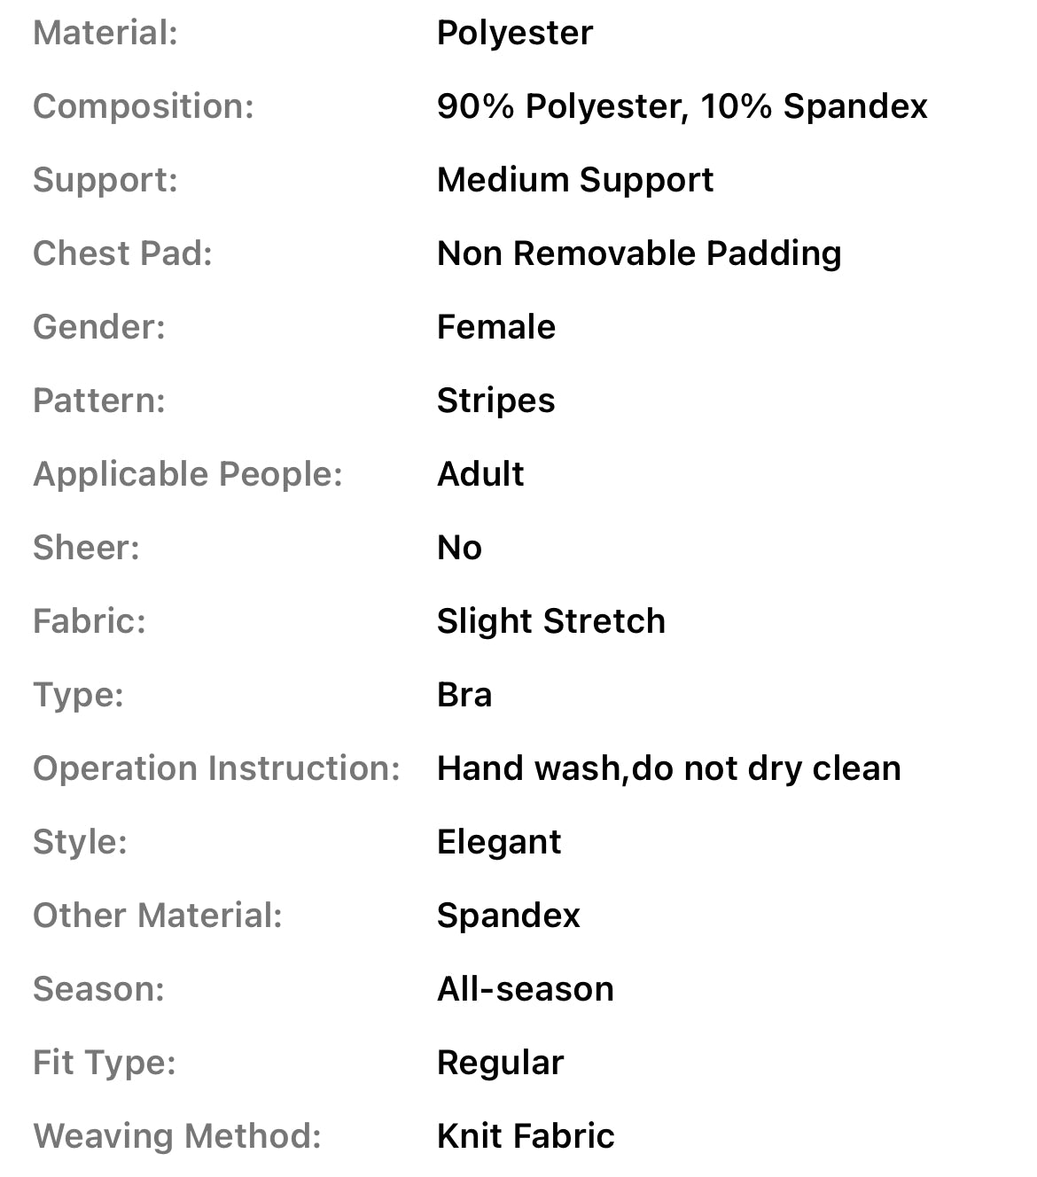Click the "Adult" value

click(480, 474)
